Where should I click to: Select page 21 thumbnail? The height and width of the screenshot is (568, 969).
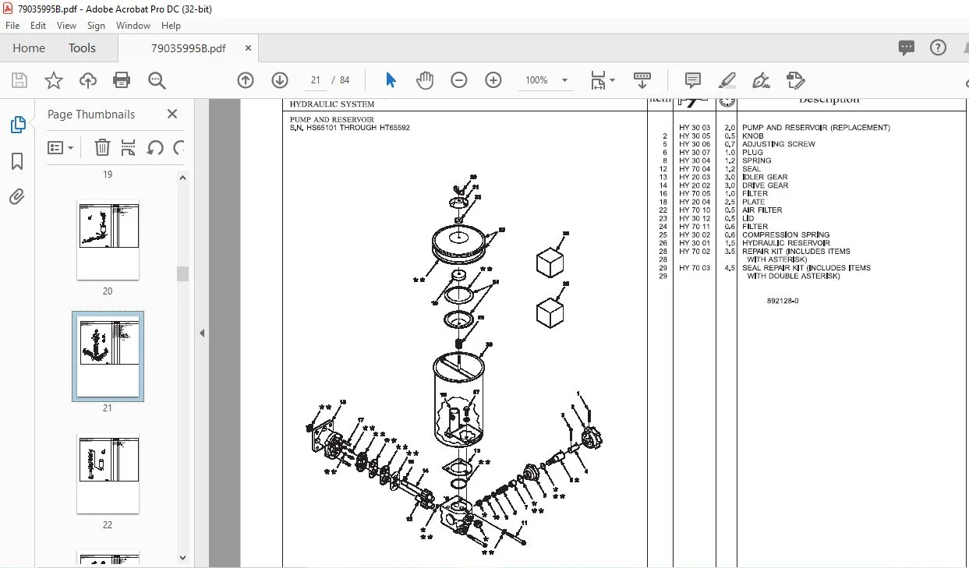click(108, 357)
